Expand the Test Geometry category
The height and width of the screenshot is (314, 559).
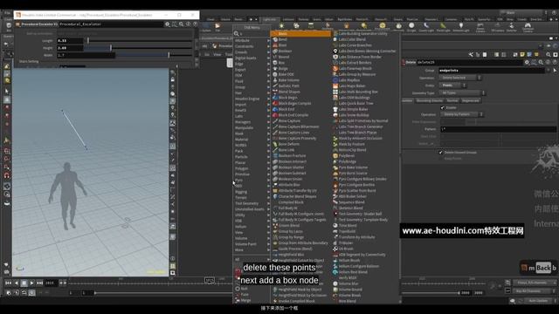click(x=252, y=203)
